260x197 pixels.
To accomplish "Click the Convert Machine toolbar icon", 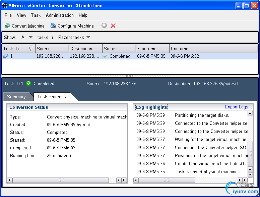I will click(7, 26).
